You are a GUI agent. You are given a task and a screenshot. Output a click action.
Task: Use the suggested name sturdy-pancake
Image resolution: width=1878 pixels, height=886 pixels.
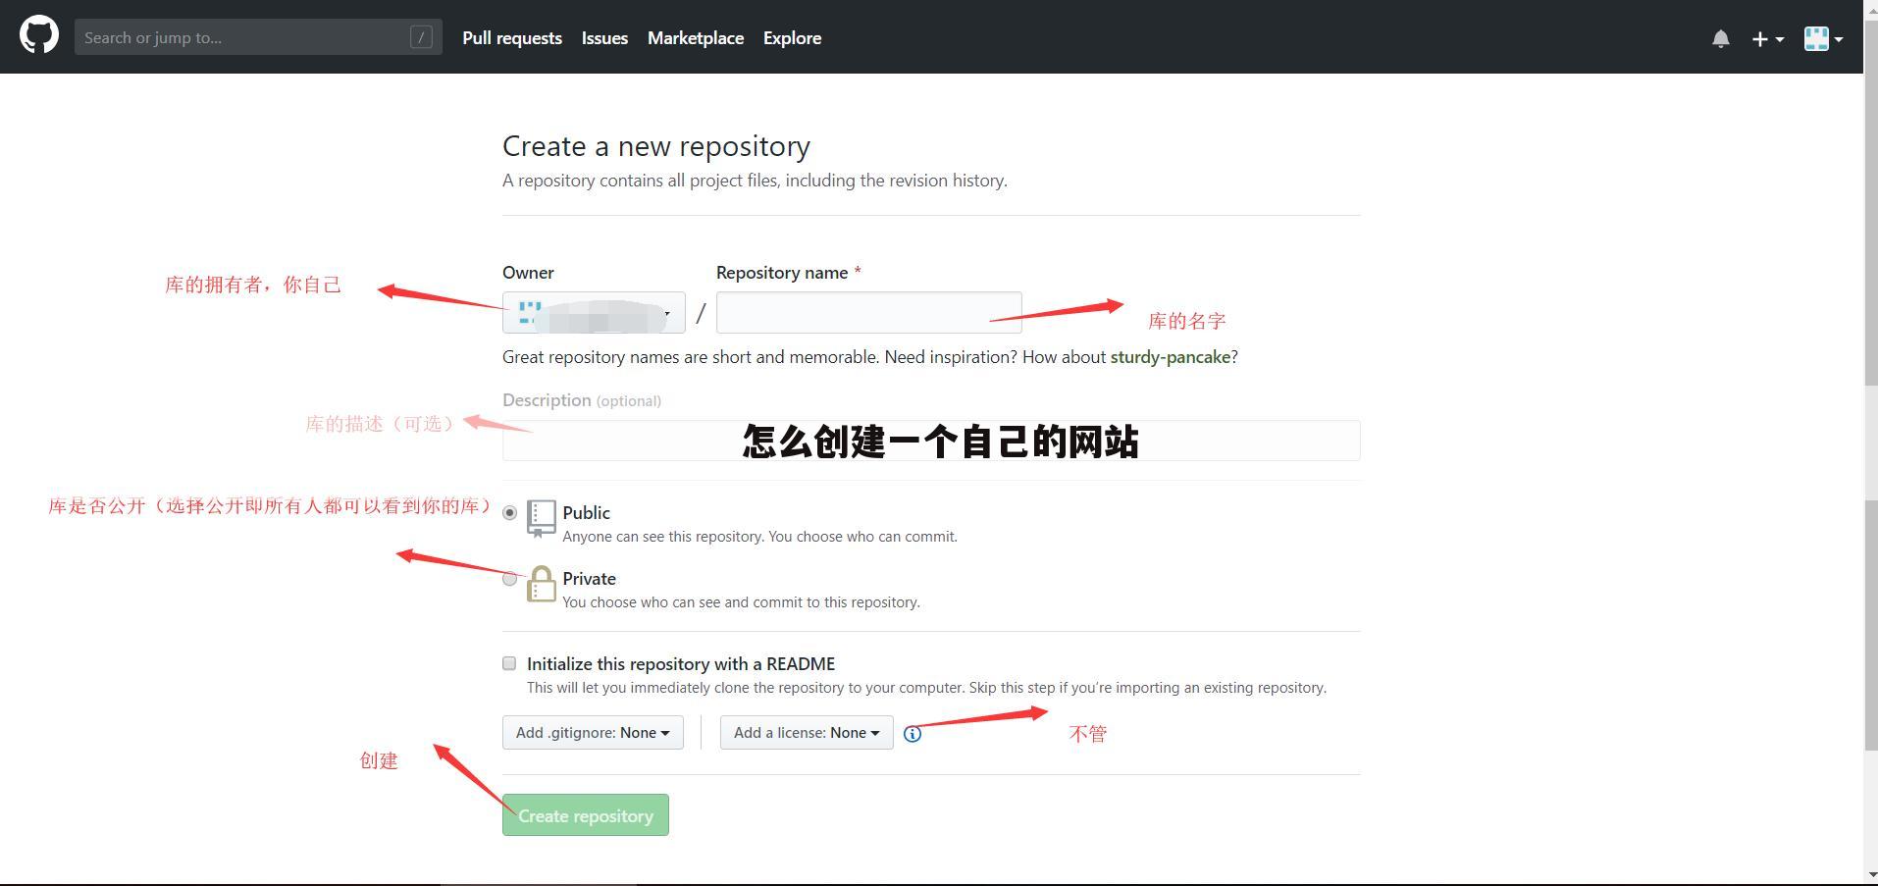[x=1171, y=357]
